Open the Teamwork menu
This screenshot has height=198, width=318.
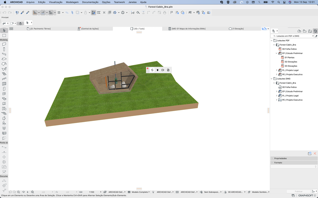click(x=119, y=2)
